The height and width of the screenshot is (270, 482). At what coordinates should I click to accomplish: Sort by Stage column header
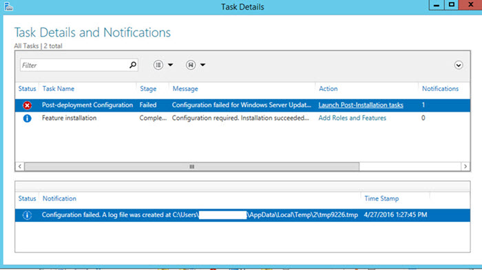coord(148,89)
